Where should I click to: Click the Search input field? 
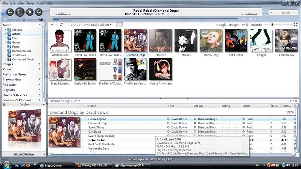pos(286,13)
